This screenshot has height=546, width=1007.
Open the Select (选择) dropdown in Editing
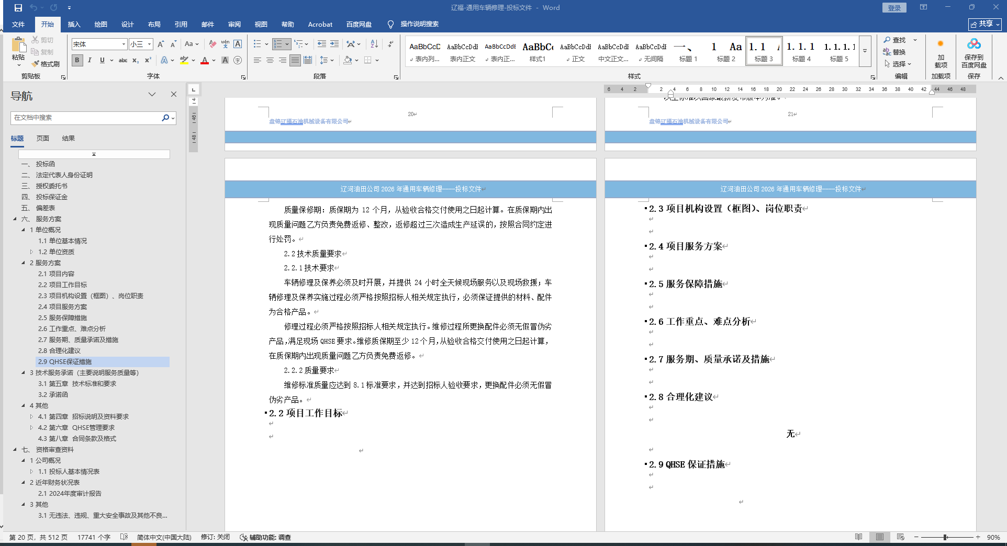coord(898,64)
